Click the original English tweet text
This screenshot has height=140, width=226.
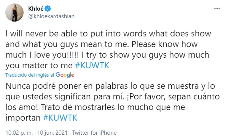coord(108,50)
